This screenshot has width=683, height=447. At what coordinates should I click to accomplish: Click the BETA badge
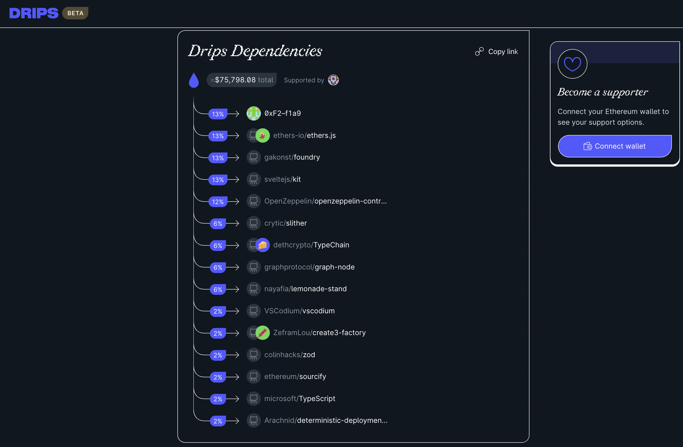tap(75, 13)
